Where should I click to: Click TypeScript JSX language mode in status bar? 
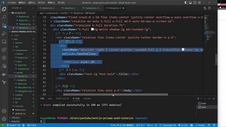(x=169, y=125)
